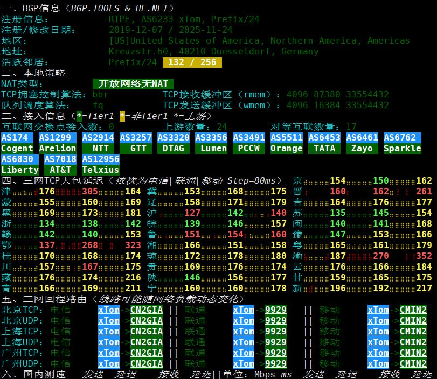This screenshot has width=437, height=379.
Task: Click the underlined TATA AS6453 label
Action: (x=324, y=149)
